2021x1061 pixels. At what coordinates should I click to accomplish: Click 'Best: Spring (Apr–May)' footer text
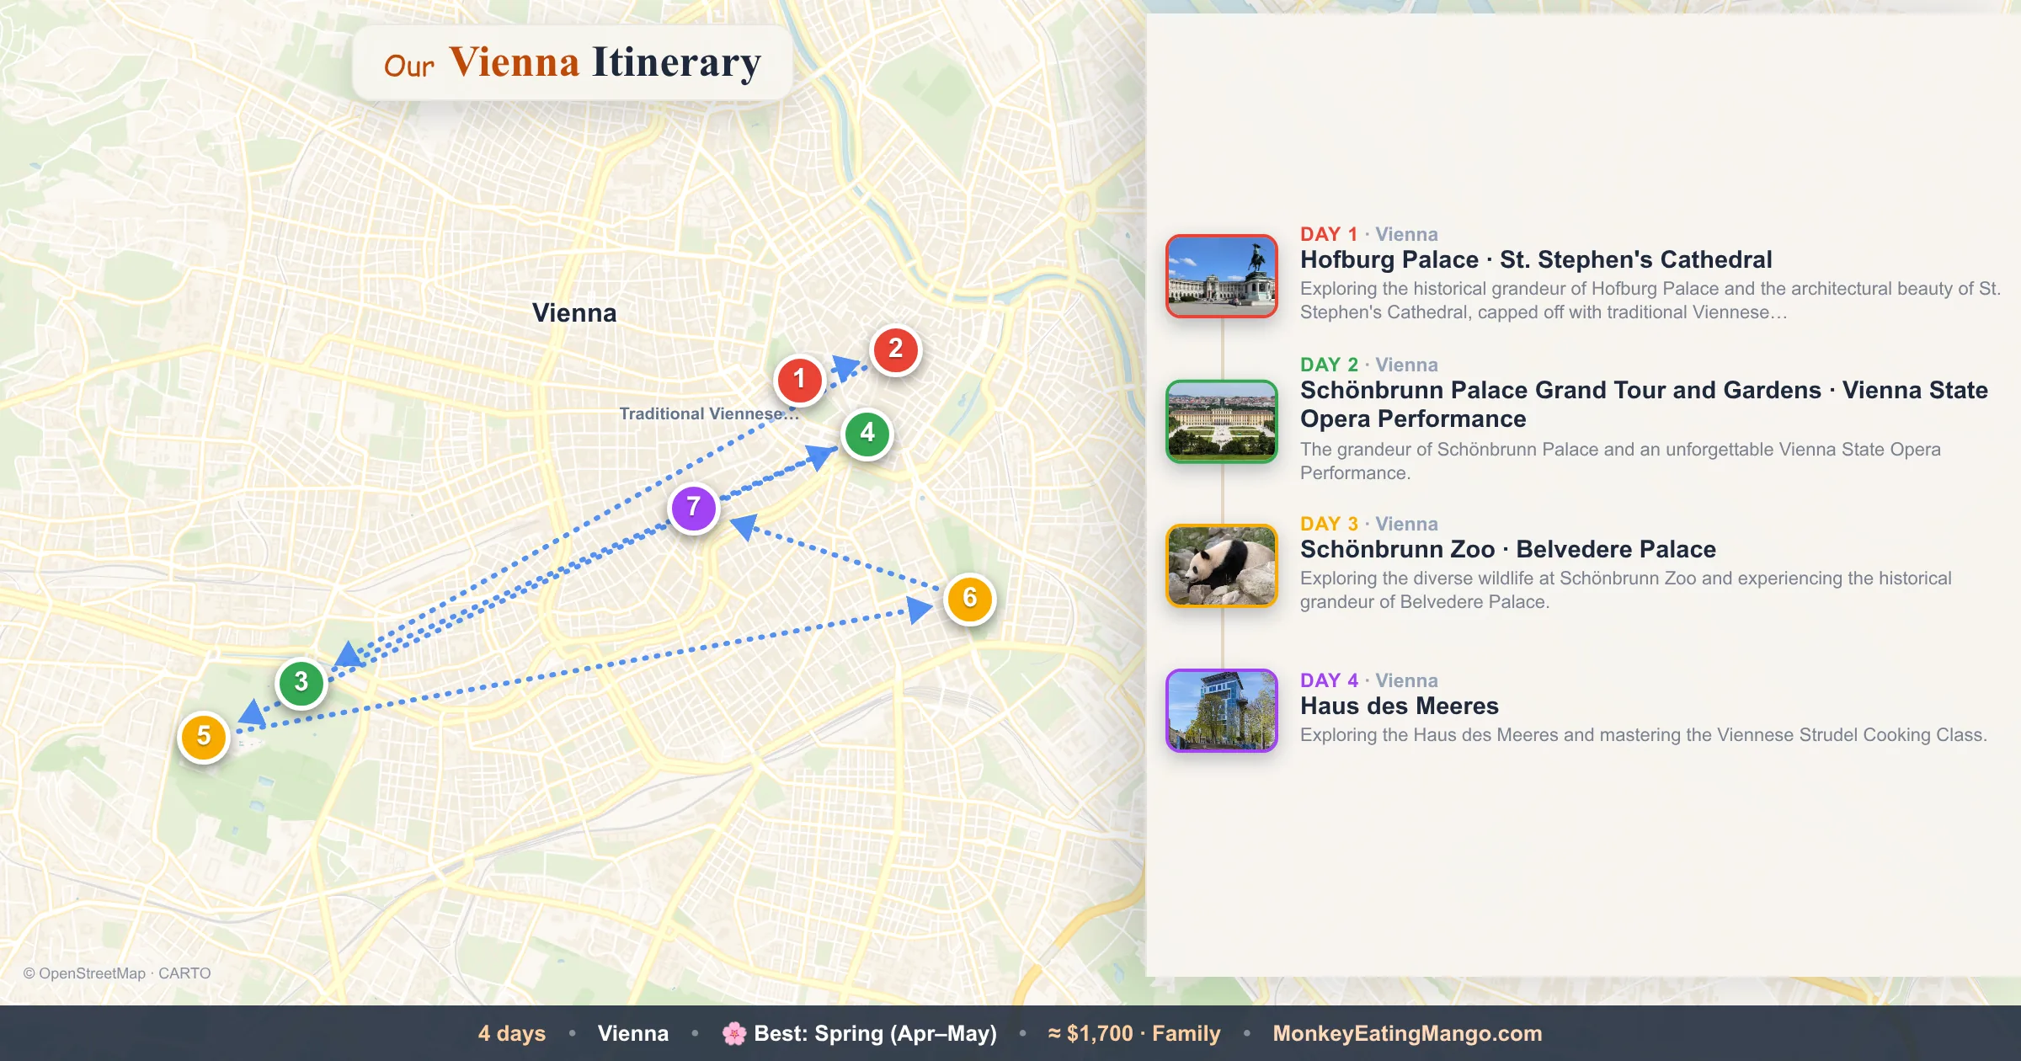875,1033
